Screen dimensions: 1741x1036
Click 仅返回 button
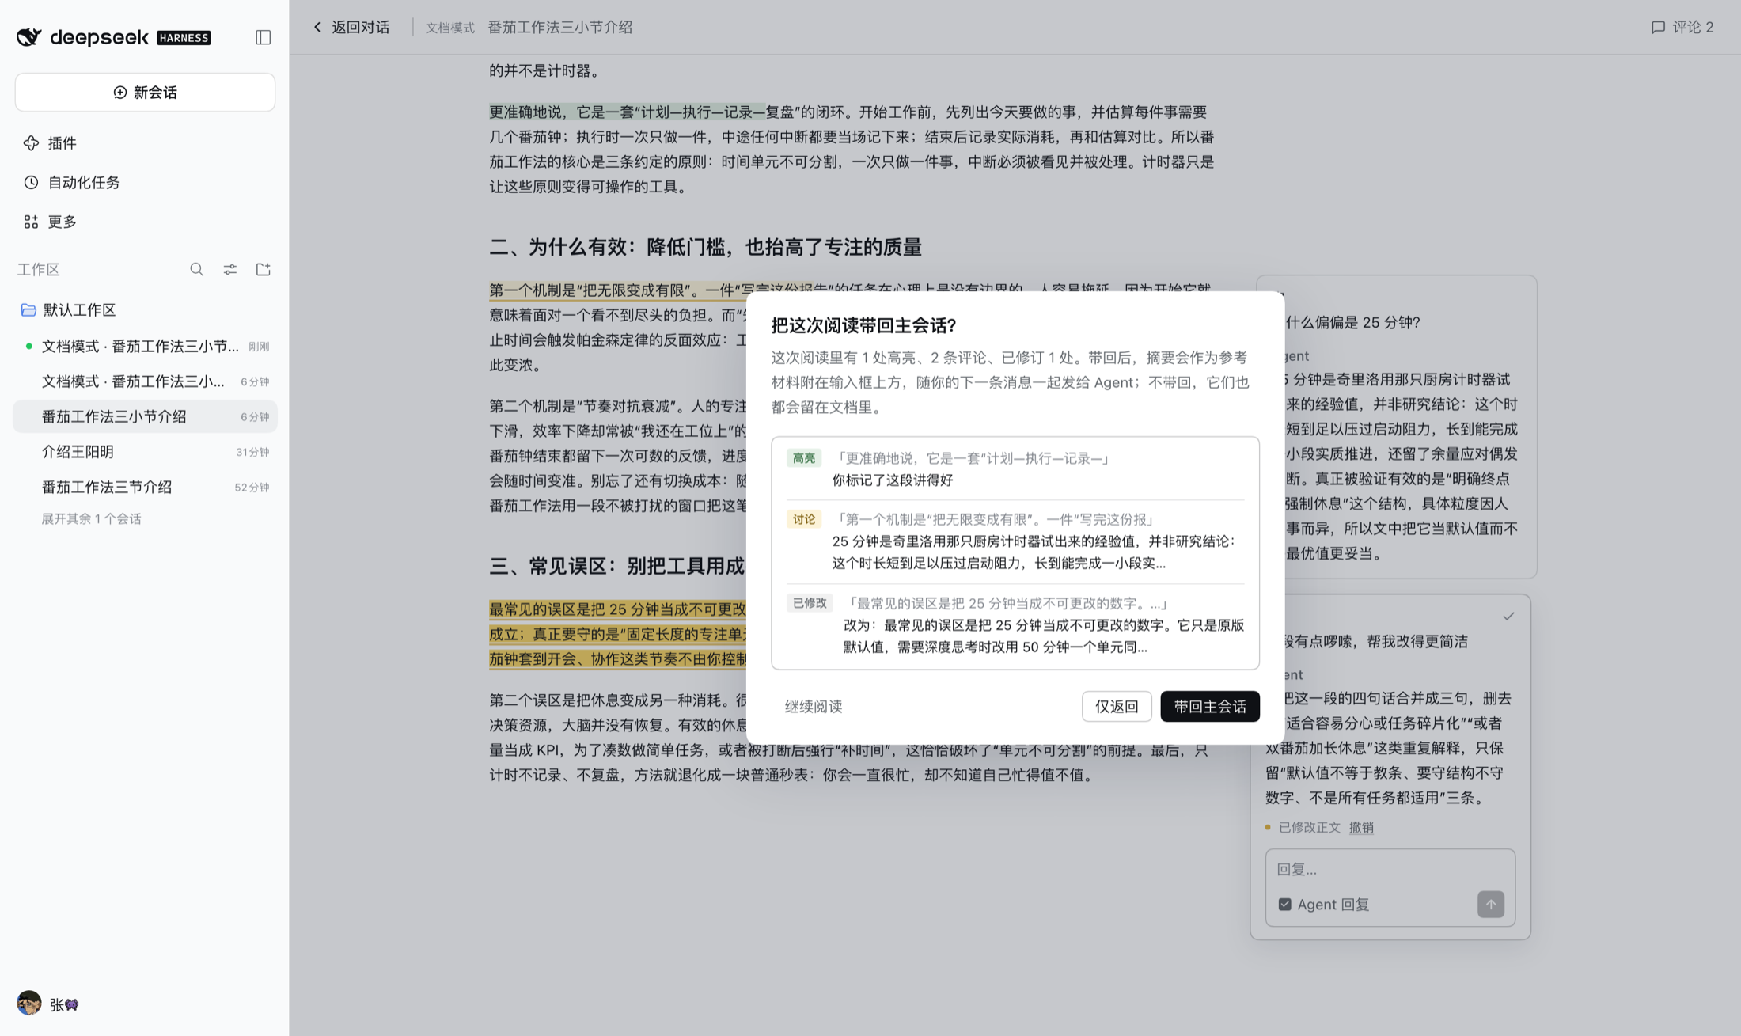[x=1117, y=707]
